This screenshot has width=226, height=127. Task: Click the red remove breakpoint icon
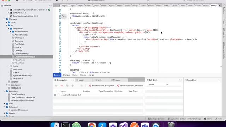(61, 86)
